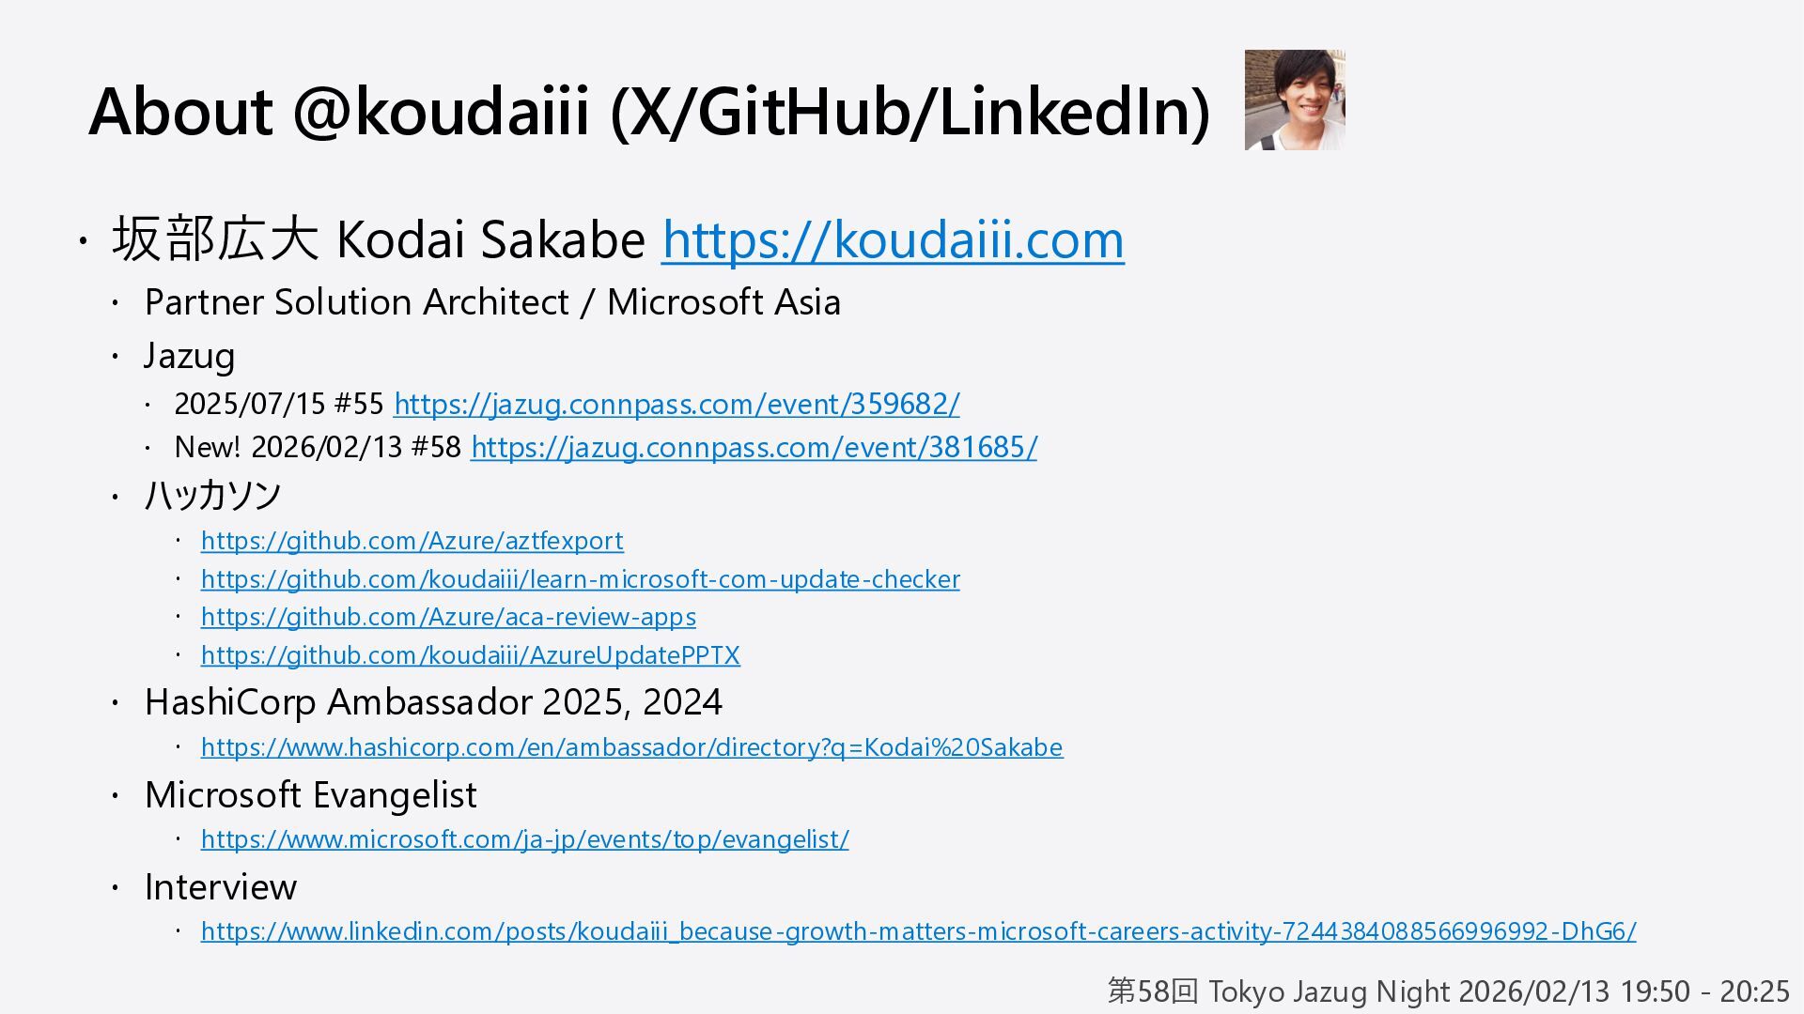Screen dimensions: 1804x1014
Task: Click the 'Partner Solution Architect / Microsoft Asia' line
Action: click(x=491, y=302)
